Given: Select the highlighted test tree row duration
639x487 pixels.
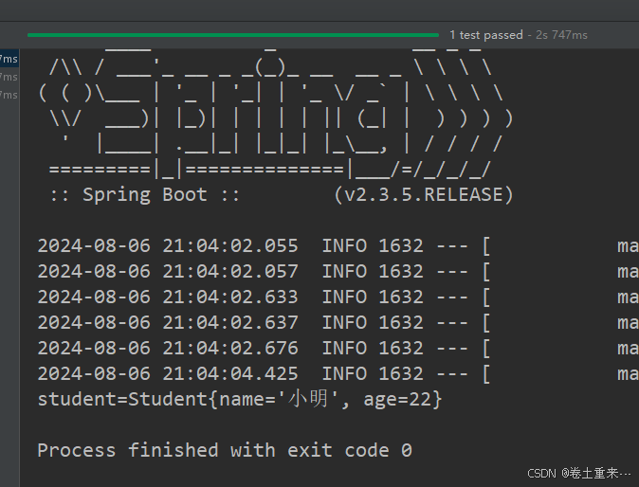Looking at the screenshot, I should (9, 59).
